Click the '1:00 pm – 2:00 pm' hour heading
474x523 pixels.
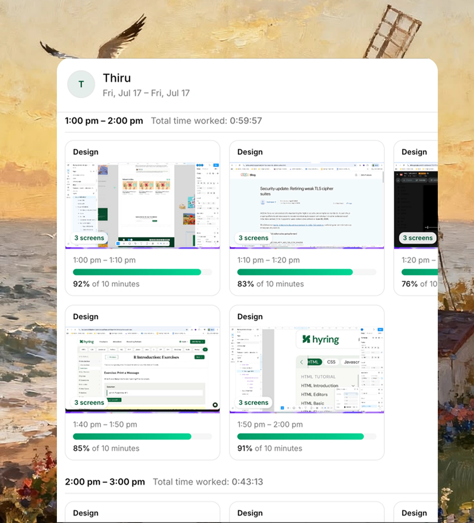[x=104, y=121]
